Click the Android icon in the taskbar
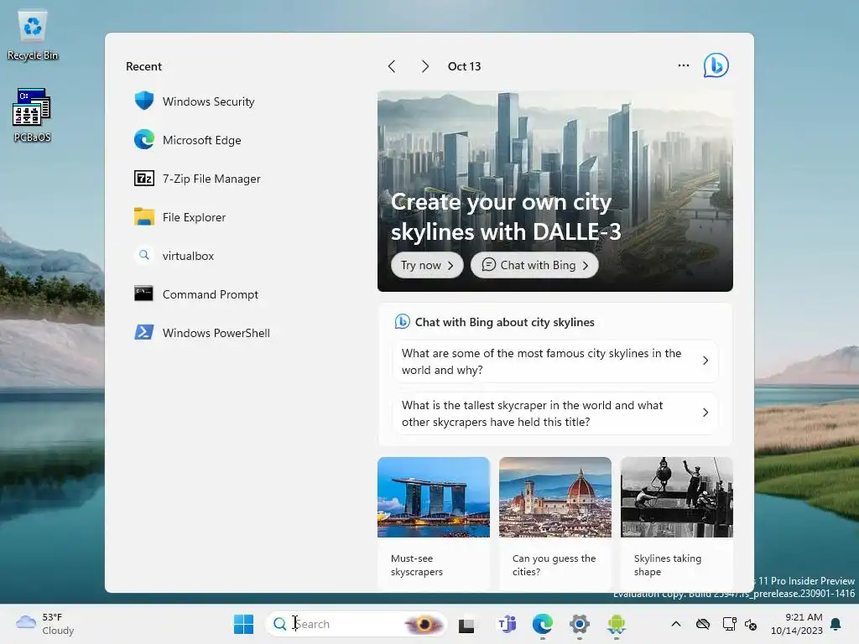This screenshot has height=644, width=859. 617,624
